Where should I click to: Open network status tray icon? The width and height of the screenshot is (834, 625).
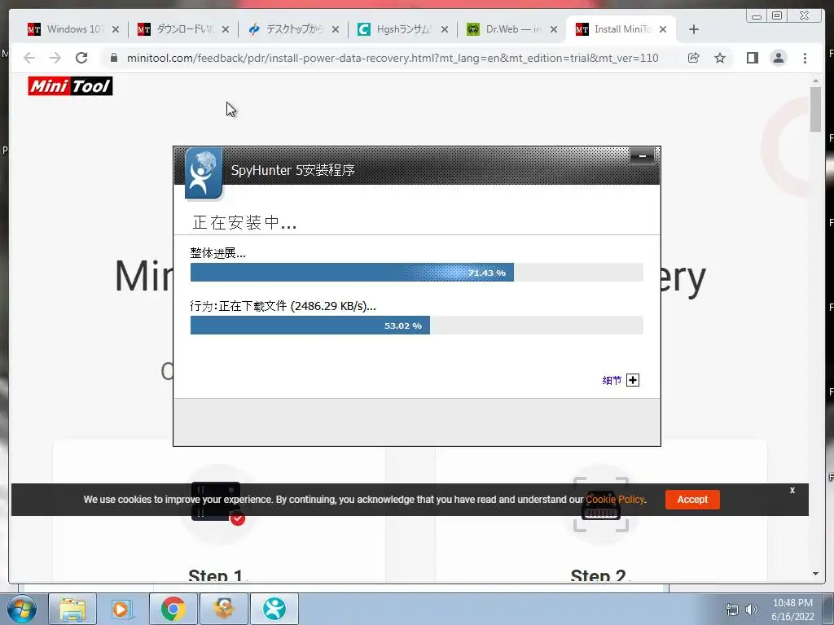point(732,610)
